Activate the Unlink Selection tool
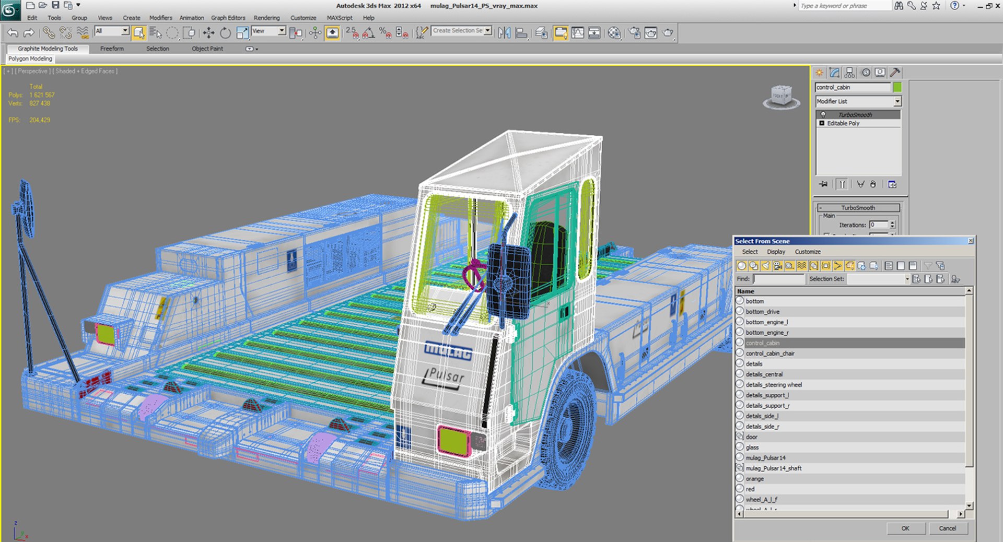1003x542 pixels. (x=65, y=33)
